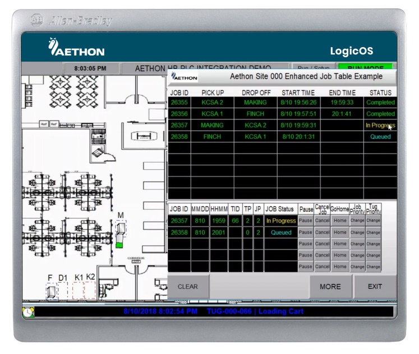Viewport: 419px width, 354px height.
Task: Click the AETHON PLC INTEGRATION DEMO title
Action: [203, 68]
